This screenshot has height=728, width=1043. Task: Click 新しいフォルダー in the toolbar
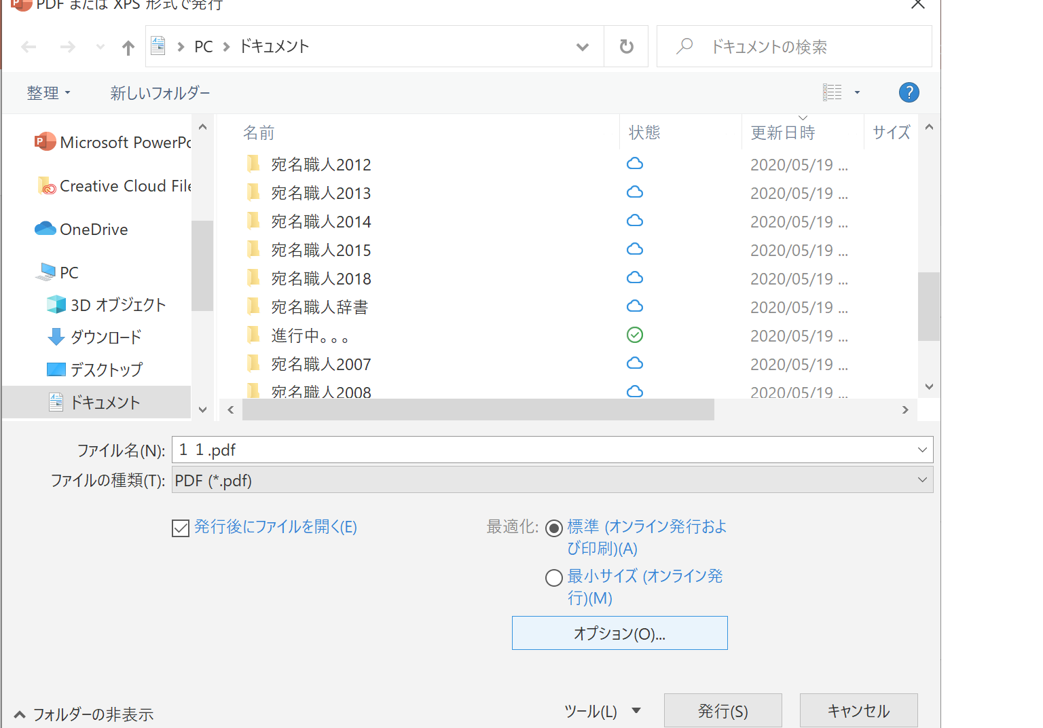160,93
